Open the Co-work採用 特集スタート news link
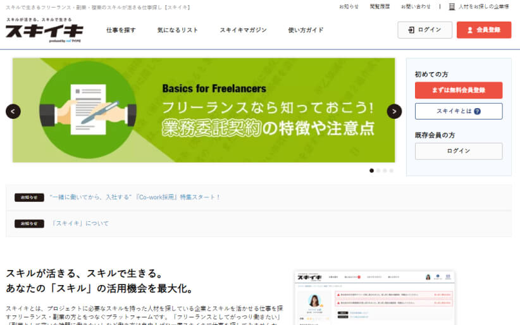520x325 pixels. tap(135, 197)
